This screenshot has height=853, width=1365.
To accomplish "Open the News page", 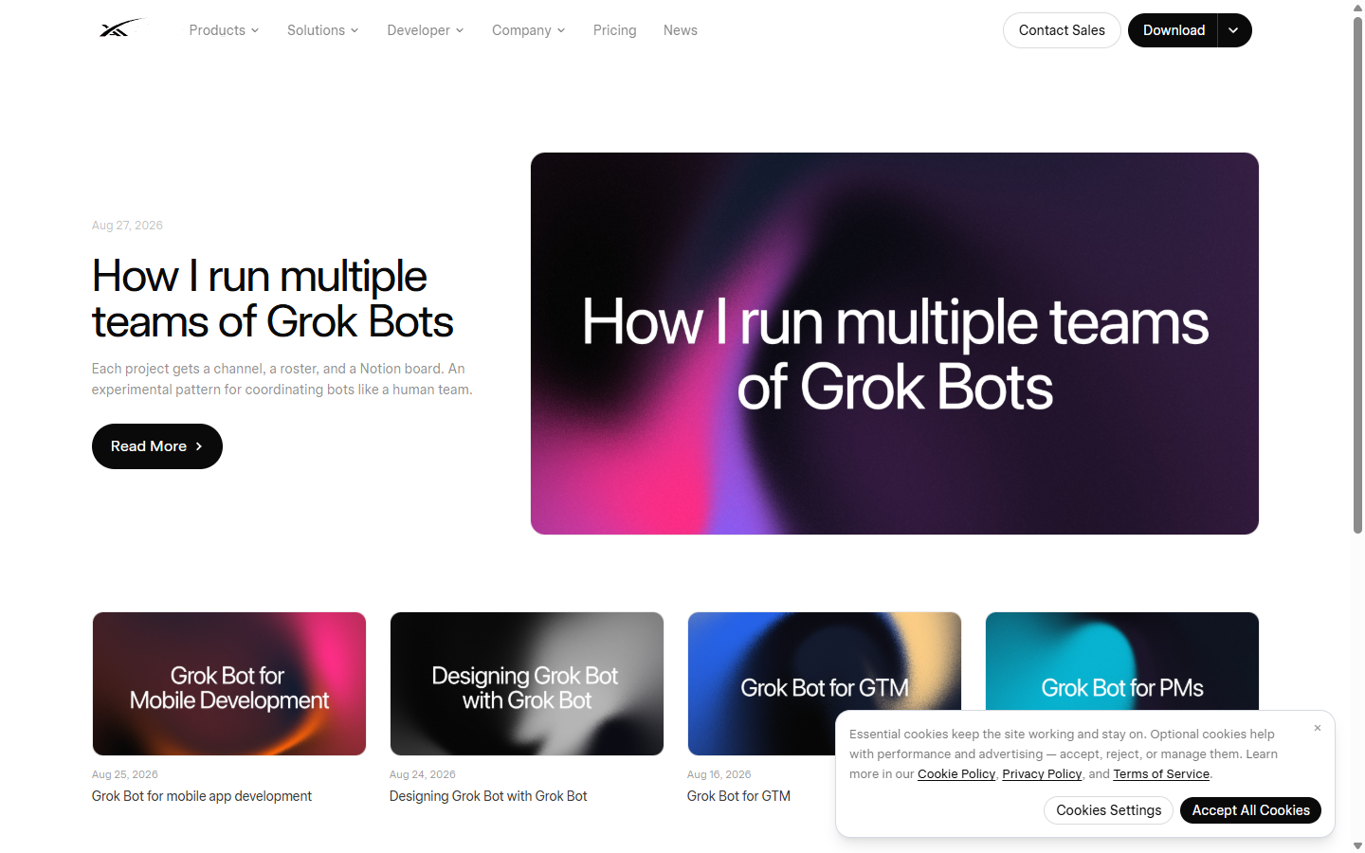I will (681, 30).
